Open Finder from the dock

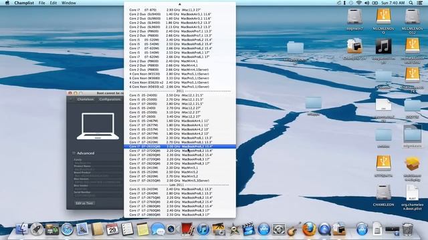point(22,229)
